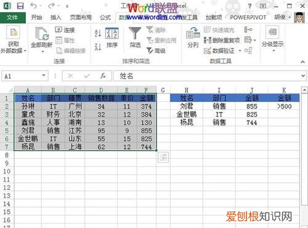Image resolution: width=308 pixels, height=228 pixels.
Task: Switch to the 开始 tab
Action: (x=36, y=17)
